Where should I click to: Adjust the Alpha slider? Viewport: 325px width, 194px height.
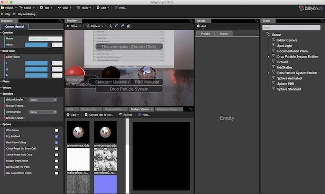(36, 45)
